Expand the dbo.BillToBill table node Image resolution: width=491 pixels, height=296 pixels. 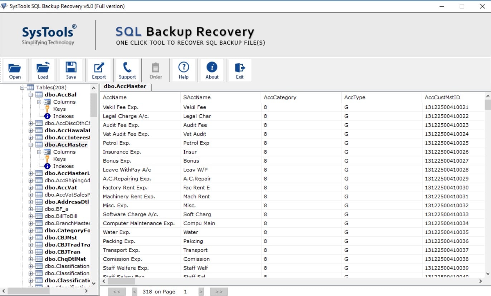(x=31, y=216)
